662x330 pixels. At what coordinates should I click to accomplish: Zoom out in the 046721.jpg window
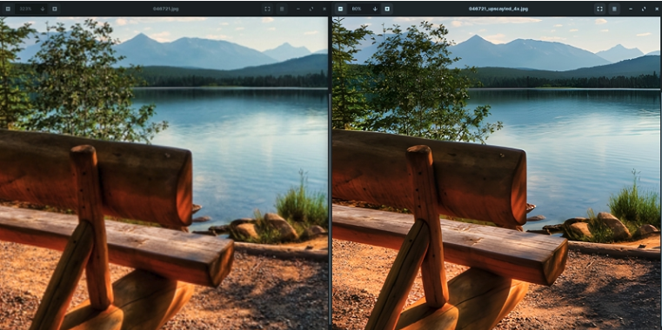tap(8, 9)
